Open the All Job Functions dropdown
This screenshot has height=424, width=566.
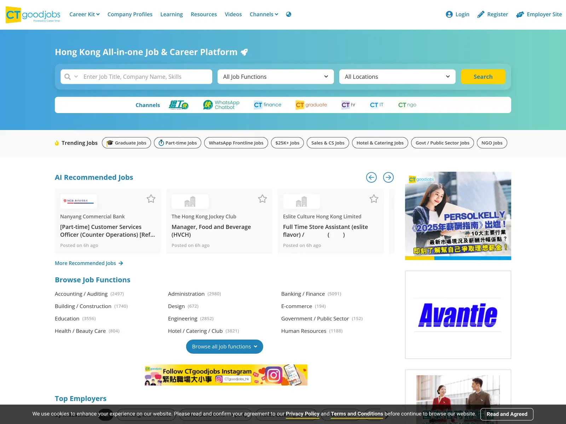[276, 77]
